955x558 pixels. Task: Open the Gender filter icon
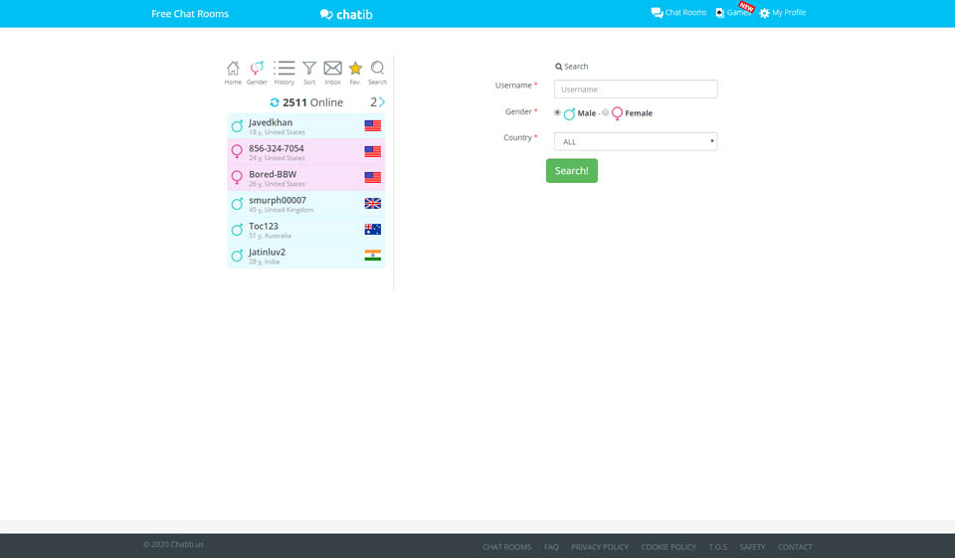pos(257,69)
